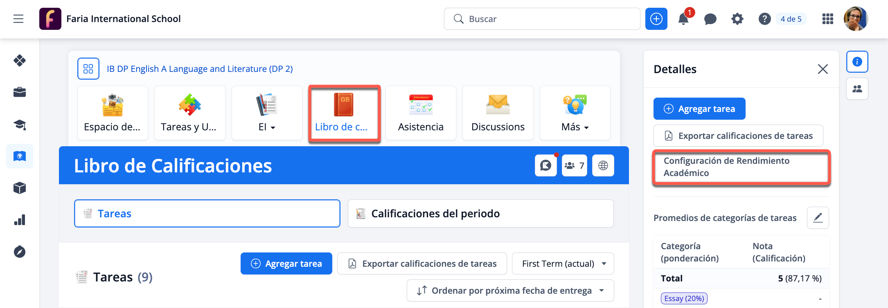This screenshot has height=308, width=888.
Task: Toggle the Detalles info panel button
Action: point(857,62)
